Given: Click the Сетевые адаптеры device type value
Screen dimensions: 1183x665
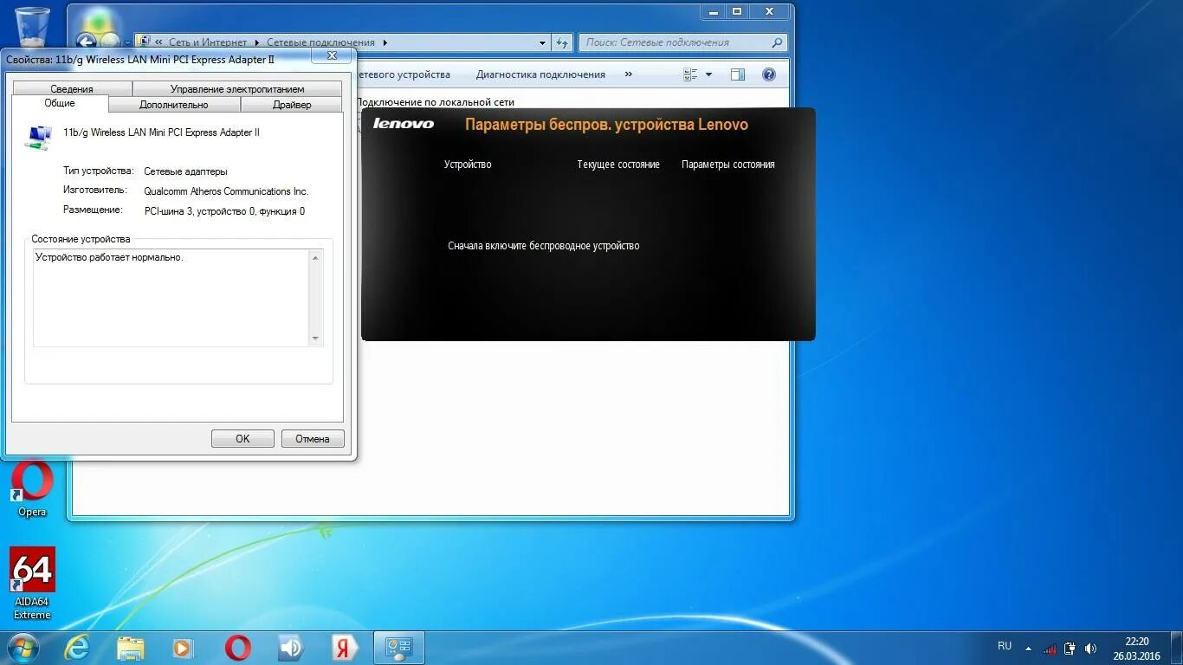Looking at the screenshot, I should [x=185, y=171].
